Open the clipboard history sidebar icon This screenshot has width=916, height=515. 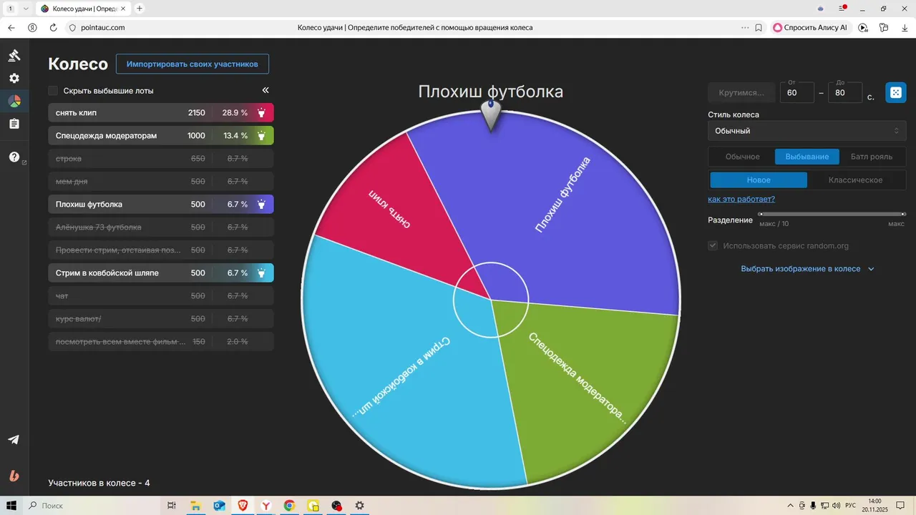pyautogui.click(x=14, y=124)
